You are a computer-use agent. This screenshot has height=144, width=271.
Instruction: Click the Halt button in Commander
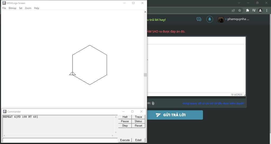tap(125, 117)
